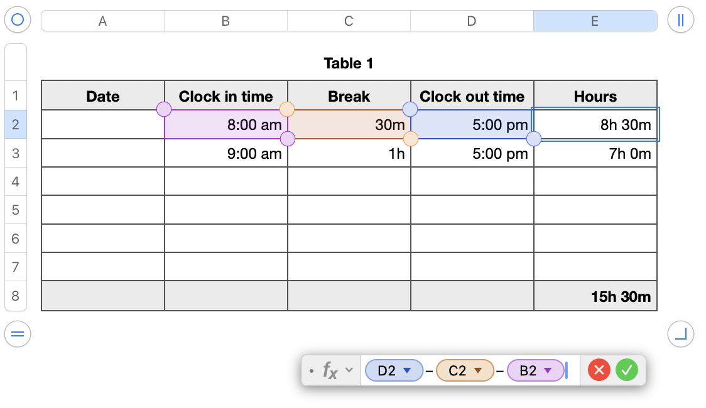Viewport: 706px width, 408px height.
Task: Cancel the formula with red X button
Action: pyautogui.click(x=599, y=370)
